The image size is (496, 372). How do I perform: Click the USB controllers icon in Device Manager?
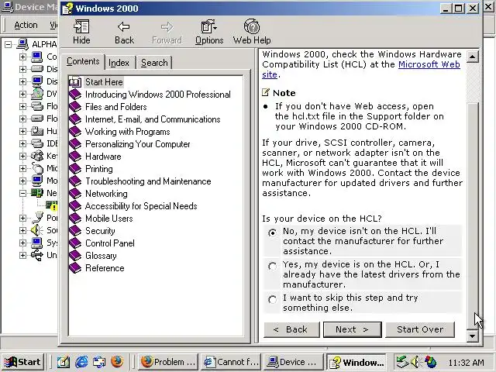coord(37,255)
